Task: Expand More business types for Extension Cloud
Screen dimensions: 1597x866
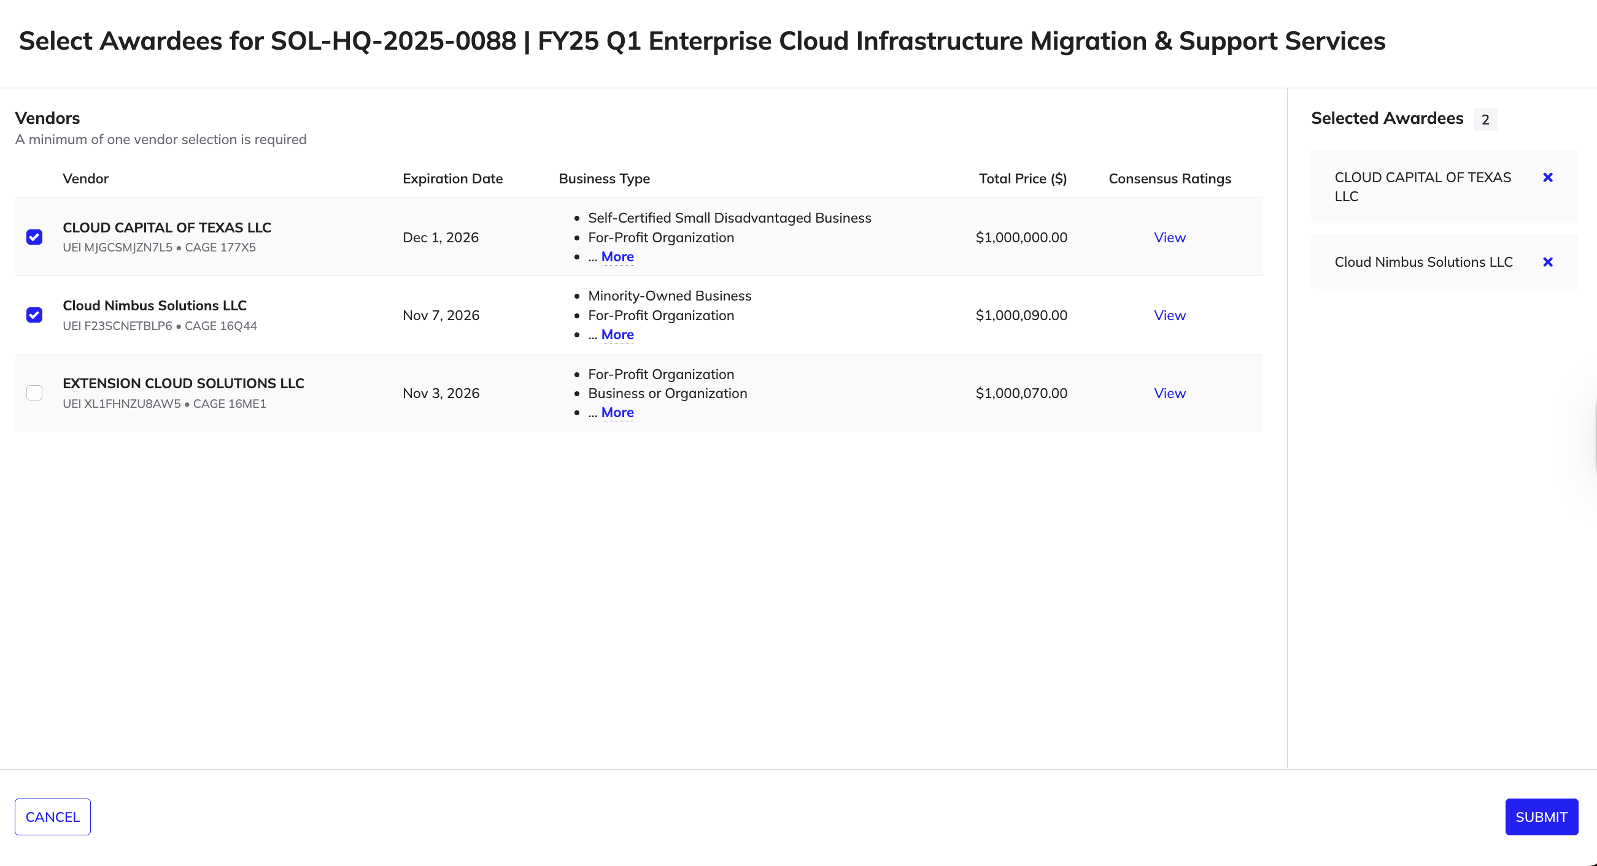Action: tap(617, 413)
